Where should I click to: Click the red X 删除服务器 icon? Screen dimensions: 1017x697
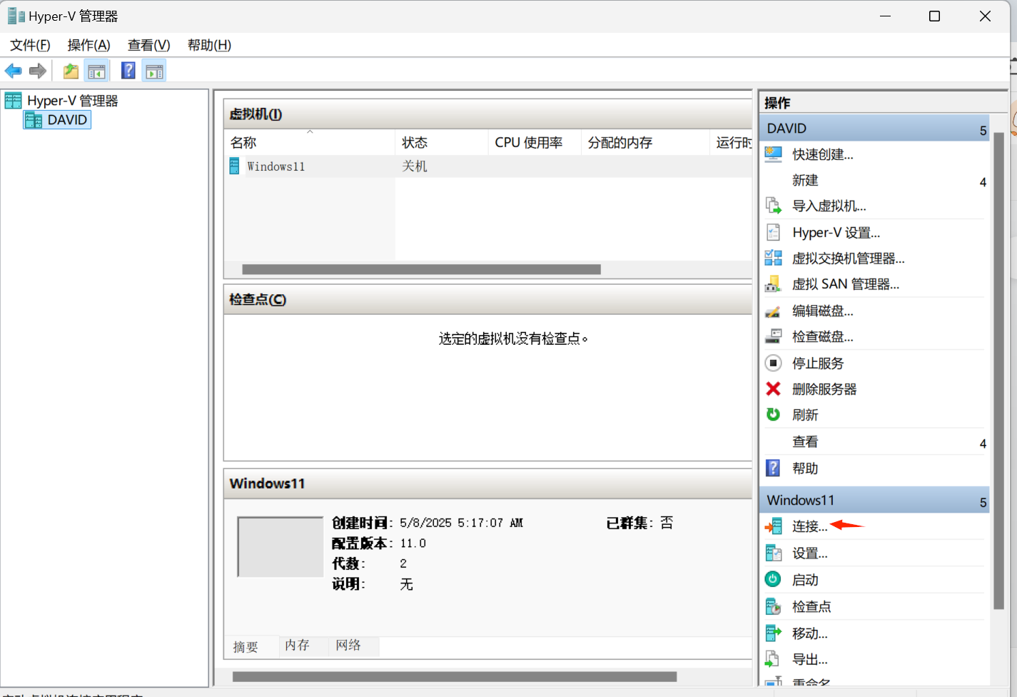point(773,388)
